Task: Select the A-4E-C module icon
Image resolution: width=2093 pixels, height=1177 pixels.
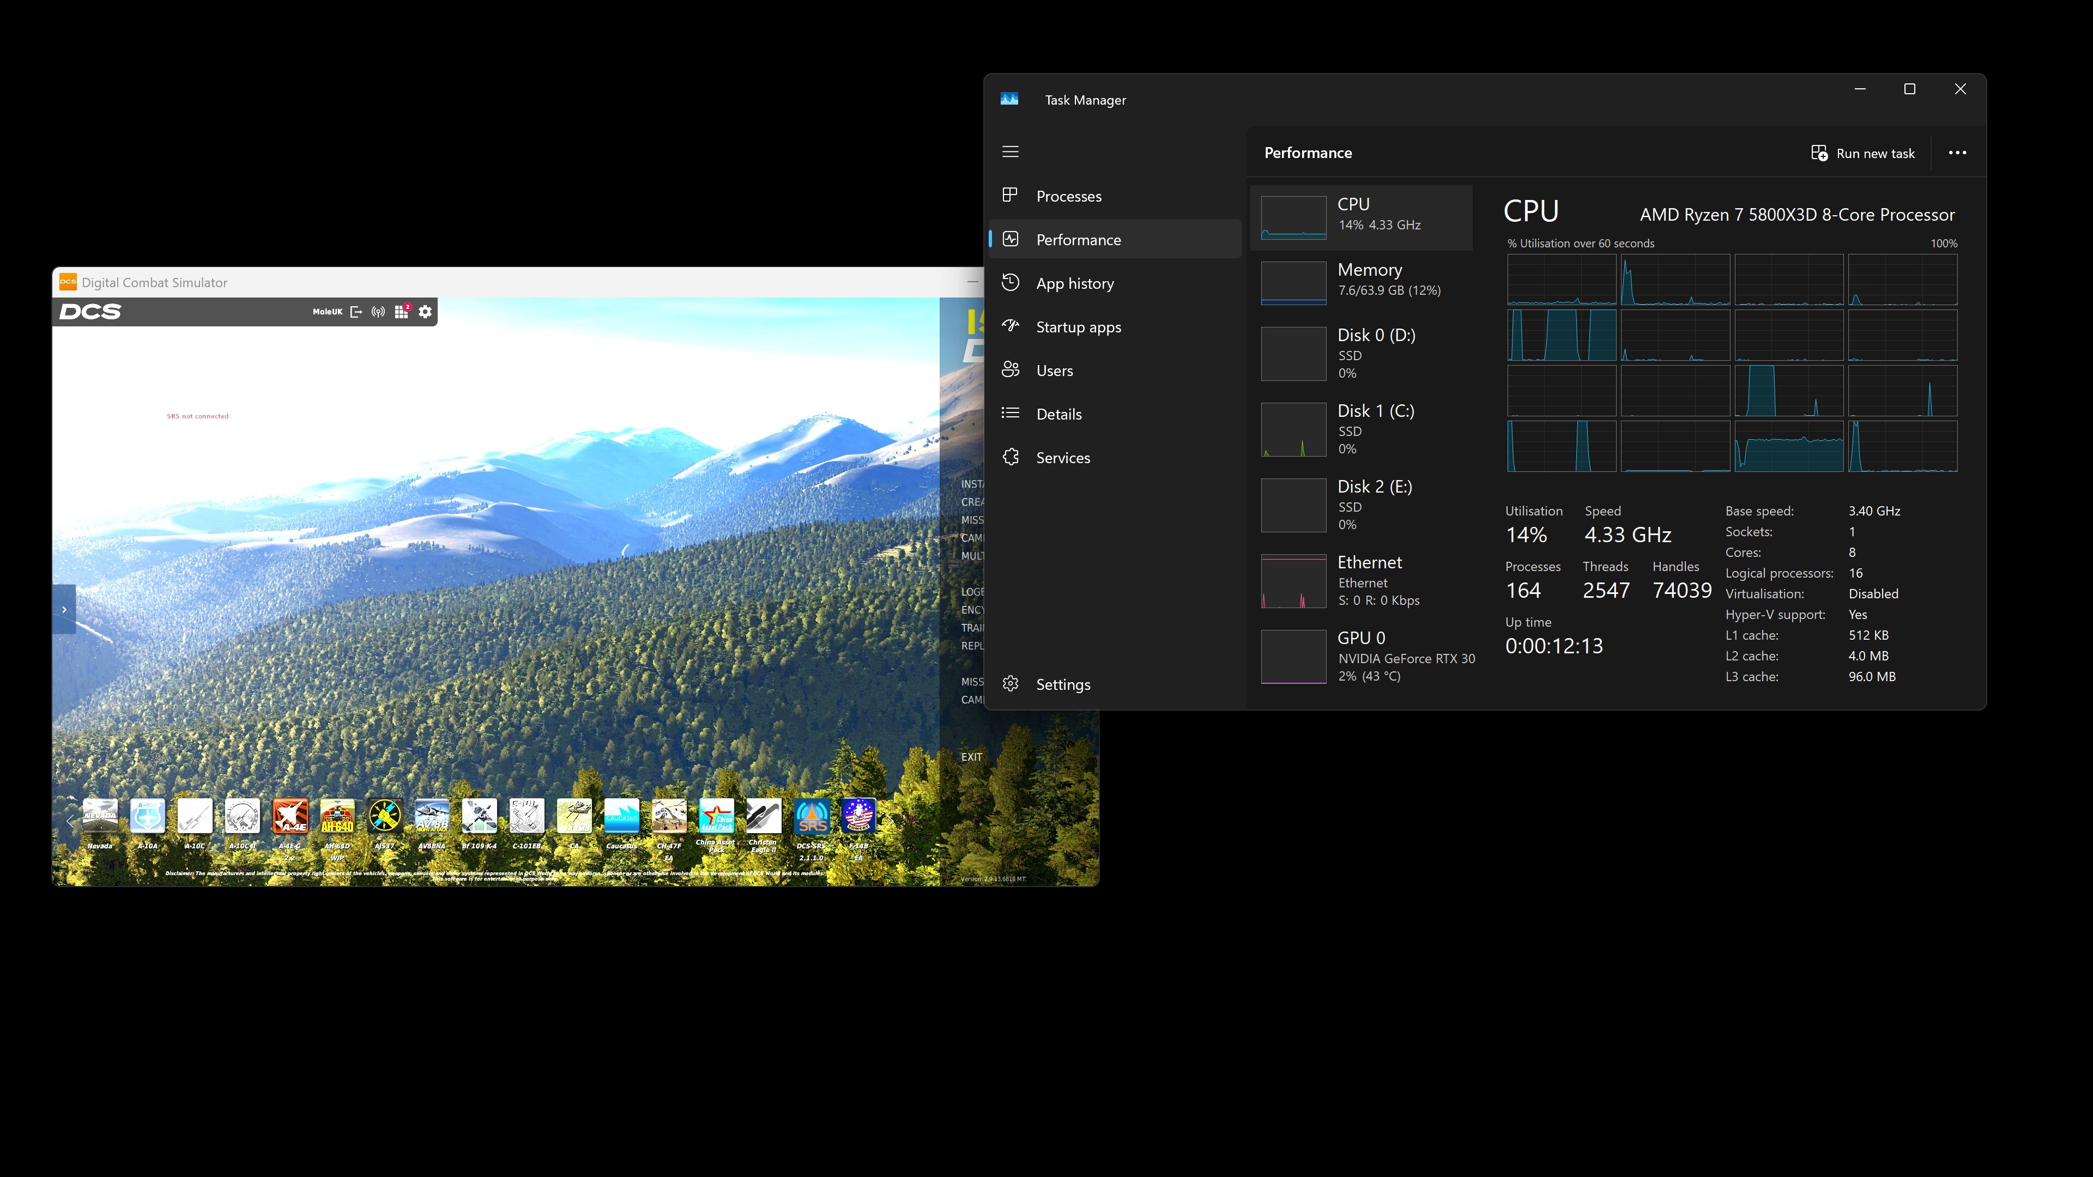Action: [290, 816]
